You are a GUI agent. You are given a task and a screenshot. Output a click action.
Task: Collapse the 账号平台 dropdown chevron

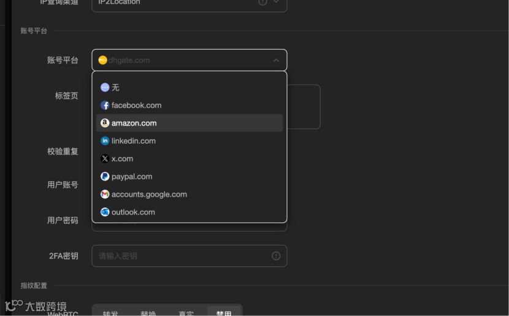pos(276,60)
